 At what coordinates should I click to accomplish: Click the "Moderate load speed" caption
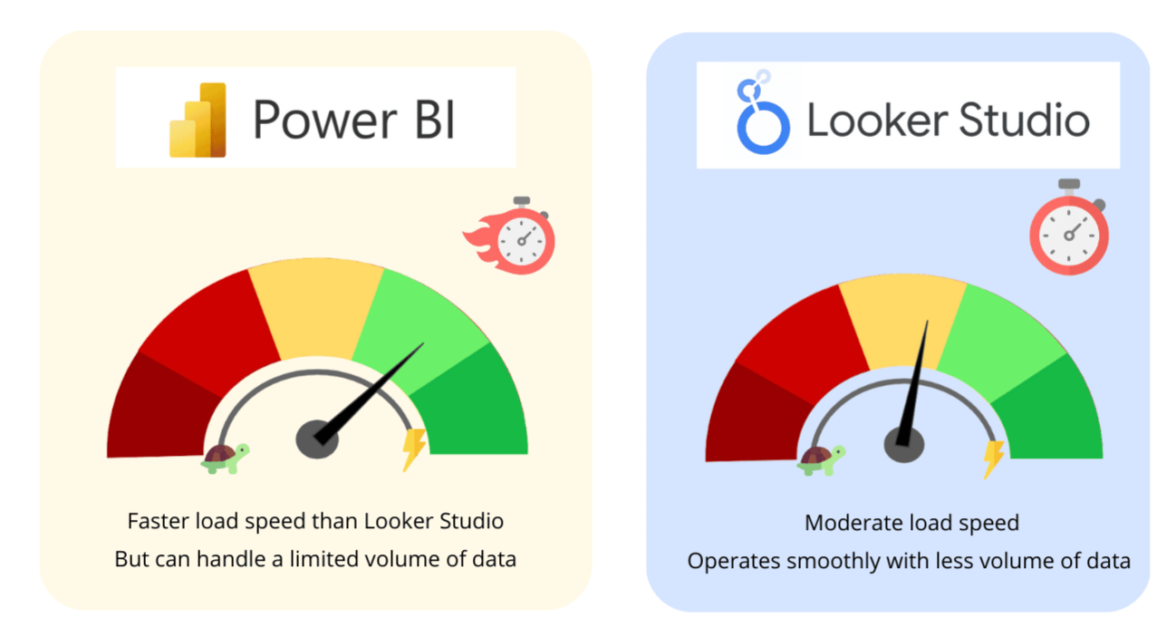(x=911, y=523)
